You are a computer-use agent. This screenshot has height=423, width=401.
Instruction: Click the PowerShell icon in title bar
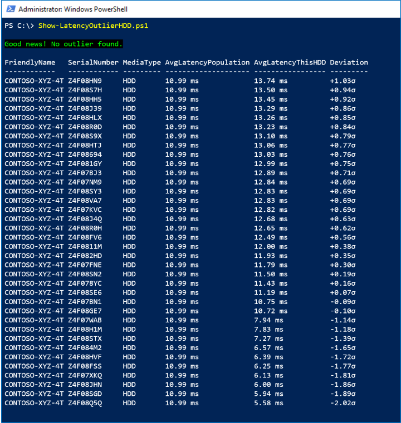point(11,9)
